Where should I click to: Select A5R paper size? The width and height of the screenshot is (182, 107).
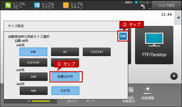pos(34,77)
